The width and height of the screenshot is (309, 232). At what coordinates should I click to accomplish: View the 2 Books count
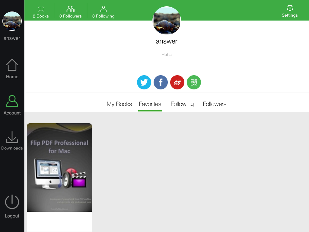41,12
